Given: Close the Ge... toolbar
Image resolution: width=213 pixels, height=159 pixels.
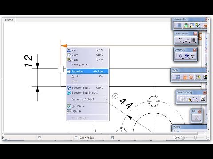Looking at the screenshot, I should 200,111.
